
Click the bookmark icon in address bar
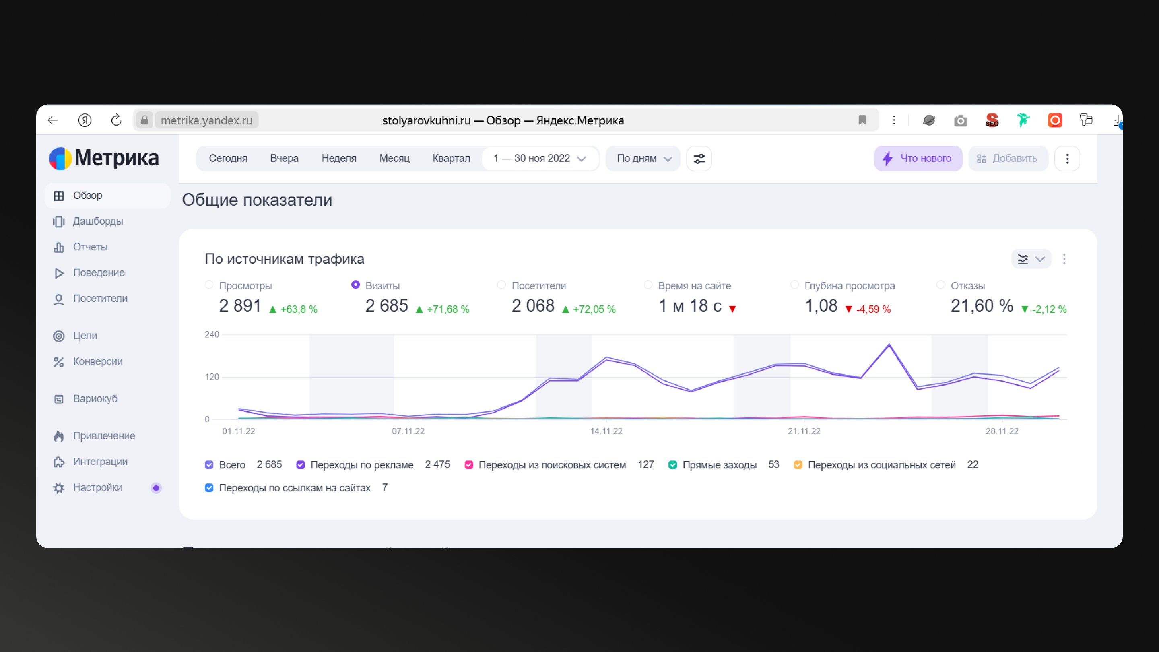point(862,120)
